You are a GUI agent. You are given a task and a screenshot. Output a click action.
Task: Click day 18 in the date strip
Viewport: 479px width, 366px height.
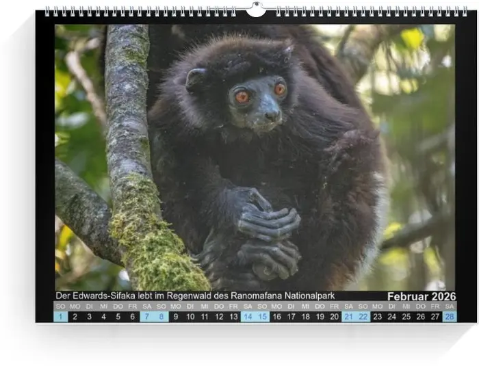click(305, 316)
